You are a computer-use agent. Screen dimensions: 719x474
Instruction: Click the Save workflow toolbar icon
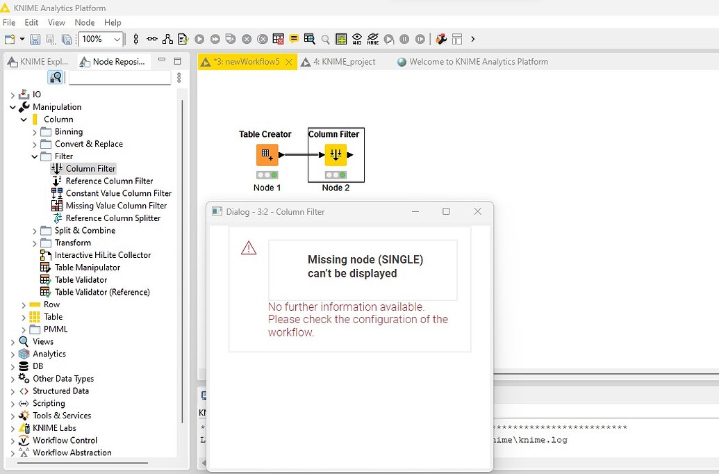(x=35, y=39)
